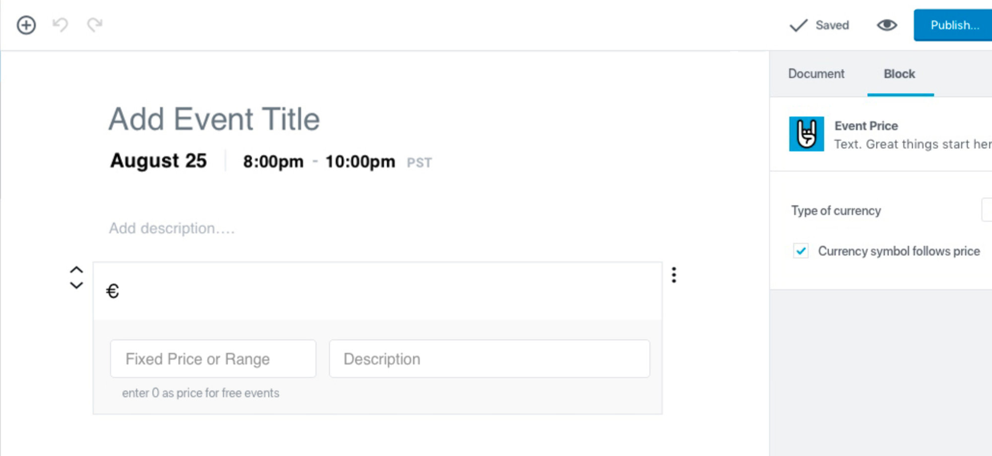Image resolution: width=992 pixels, height=456 pixels.
Task: Click the Undo arrow icon
Action: tap(60, 25)
